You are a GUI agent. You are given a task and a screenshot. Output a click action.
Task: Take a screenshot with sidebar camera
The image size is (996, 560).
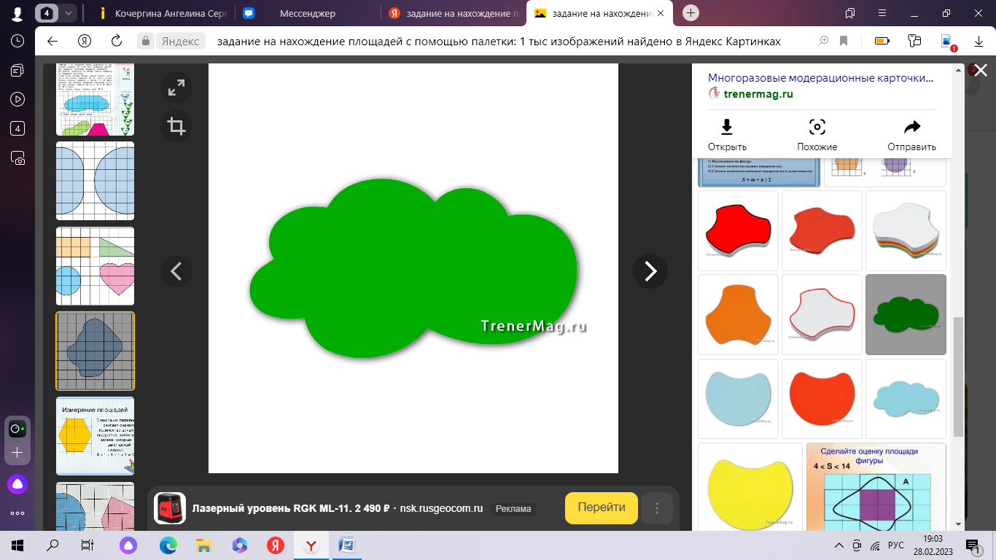pyautogui.click(x=17, y=157)
